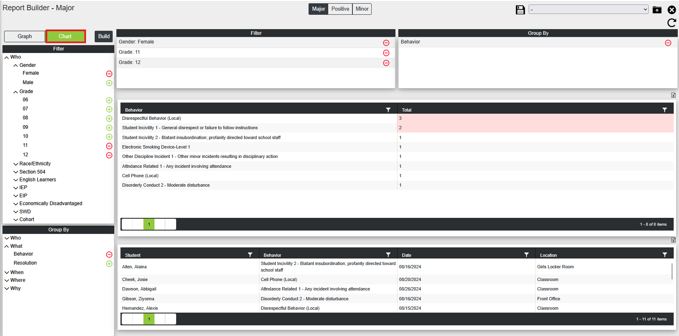The height and width of the screenshot is (336, 679).
Task: Filter the Total column in summary table
Action: tap(665, 110)
